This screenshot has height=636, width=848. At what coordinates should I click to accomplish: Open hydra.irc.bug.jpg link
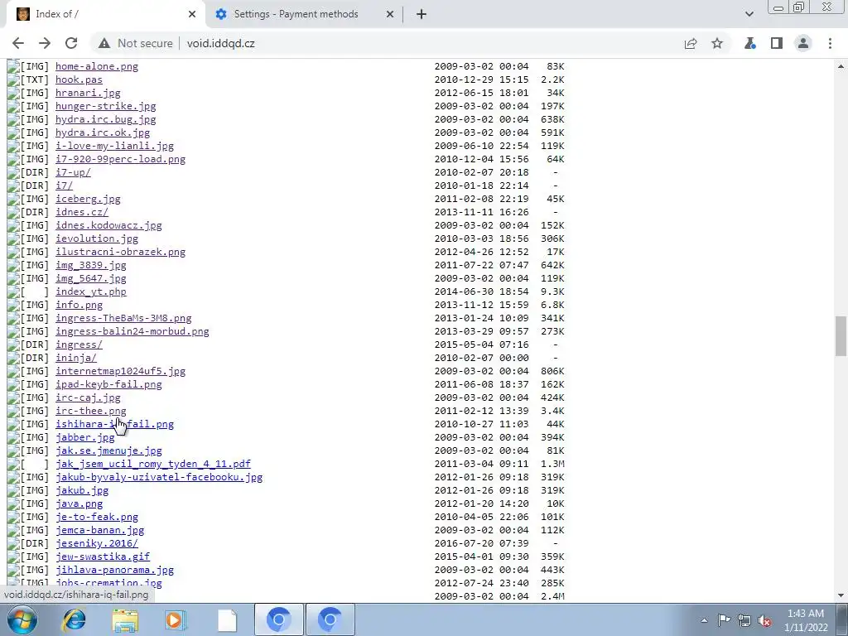click(x=105, y=119)
